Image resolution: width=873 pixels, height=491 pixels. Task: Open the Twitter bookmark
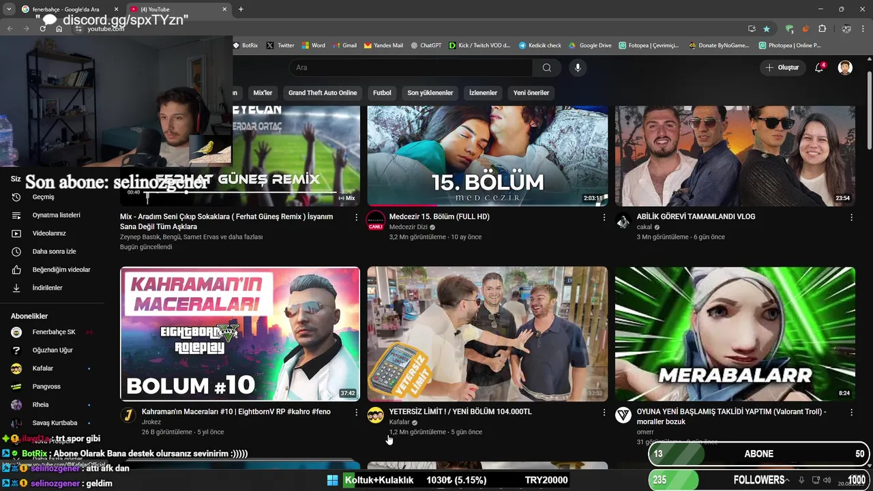280,45
